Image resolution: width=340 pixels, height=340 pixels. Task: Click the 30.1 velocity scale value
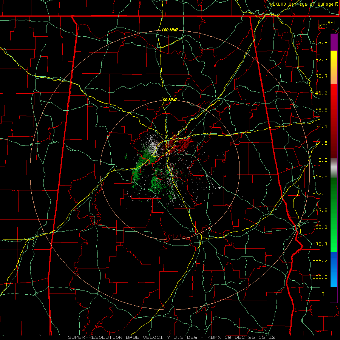(x=321, y=127)
